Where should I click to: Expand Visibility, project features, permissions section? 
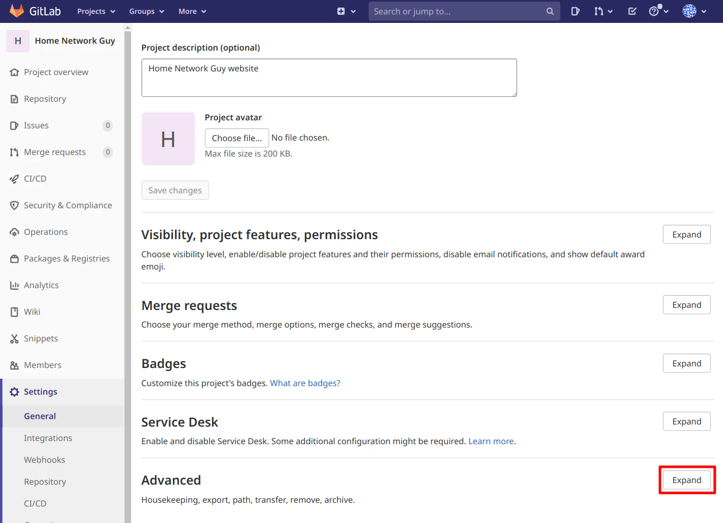click(x=687, y=234)
